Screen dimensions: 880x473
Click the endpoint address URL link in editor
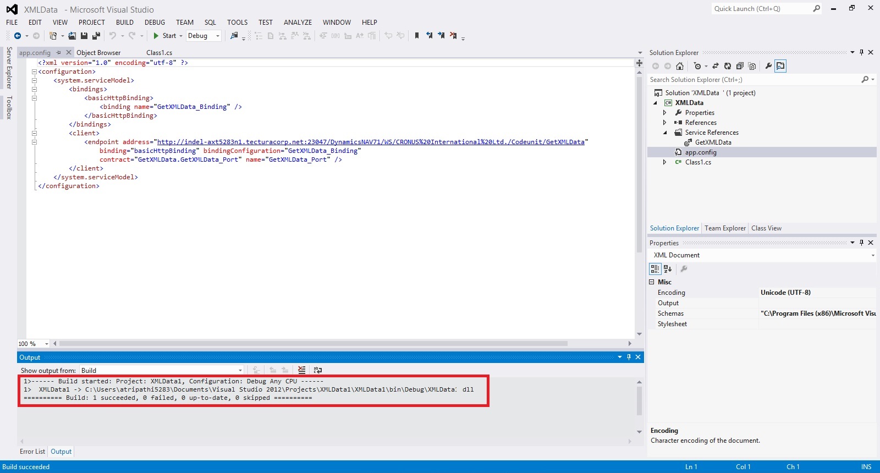371,142
